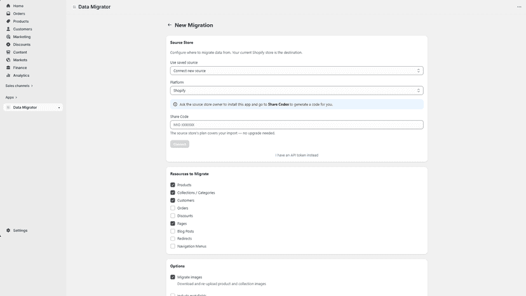The width and height of the screenshot is (526, 296).
Task: Uncheck the Migrate images option
Action: [173, 277]
